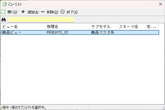The height and width of the screenshot is (110, 165).
Task: Click the green 開く(O) open icon
Action: [3, 12]
